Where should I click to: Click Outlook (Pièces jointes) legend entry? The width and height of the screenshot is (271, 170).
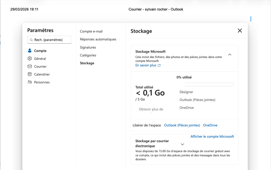coord(197,100)
